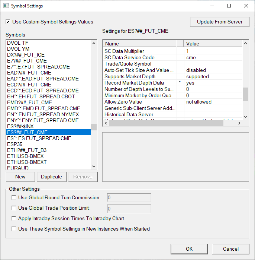Select ETH?##_FUT_B3 symbol
Image resolution: width=255 pixels, height=260 pixels.
click(48, 150)
